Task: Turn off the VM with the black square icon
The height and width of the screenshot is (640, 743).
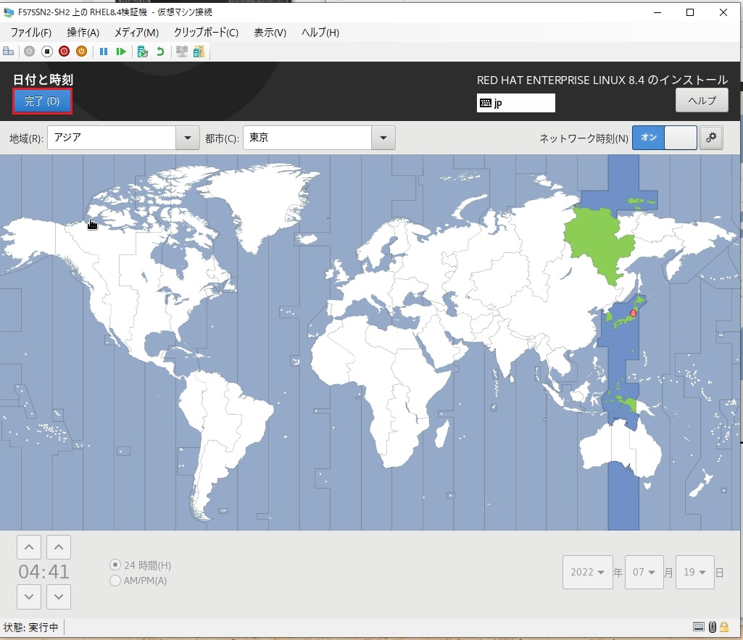Action: click(x=47, y=51)
